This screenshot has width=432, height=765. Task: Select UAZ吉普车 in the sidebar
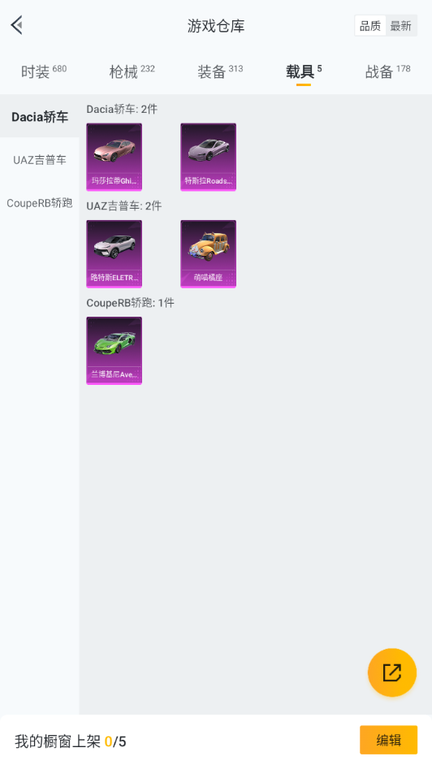coord(40,160)
